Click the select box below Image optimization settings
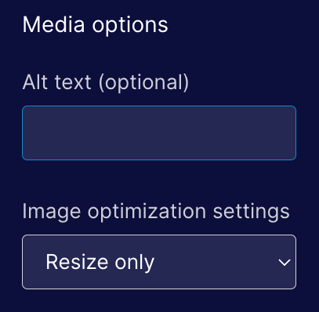 [x=159, y=262]
